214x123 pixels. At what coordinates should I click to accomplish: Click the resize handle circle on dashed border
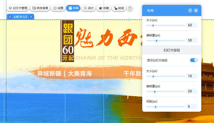coord(129,20)
